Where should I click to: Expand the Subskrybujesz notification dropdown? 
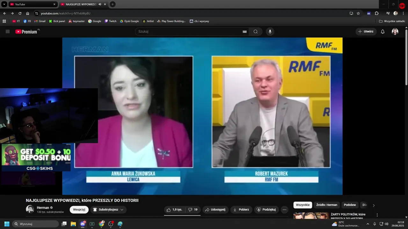tap(108, 210)
